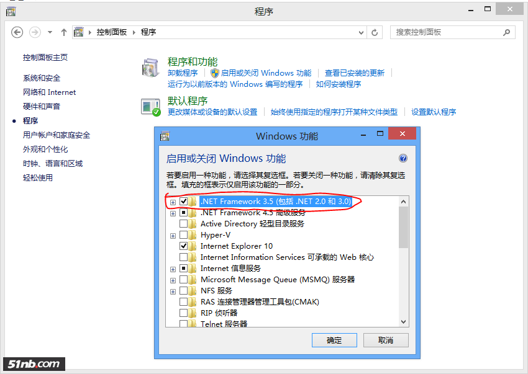
Task: Click the folder icon beside Internet Explorer 10
Action: (193, 246)
